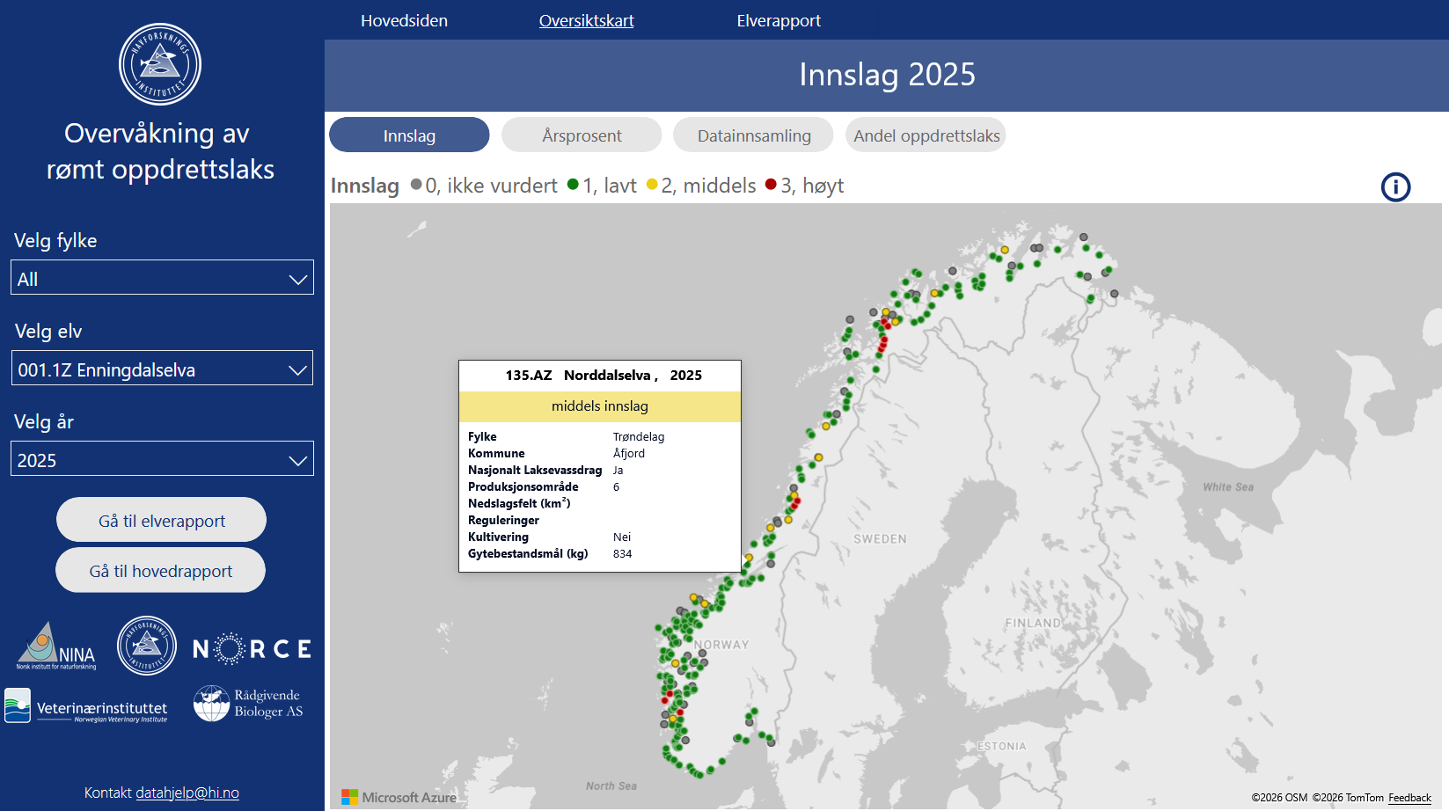
Task: Click the 'Kultivering' row label in tooltip
Action: (498, 537)
